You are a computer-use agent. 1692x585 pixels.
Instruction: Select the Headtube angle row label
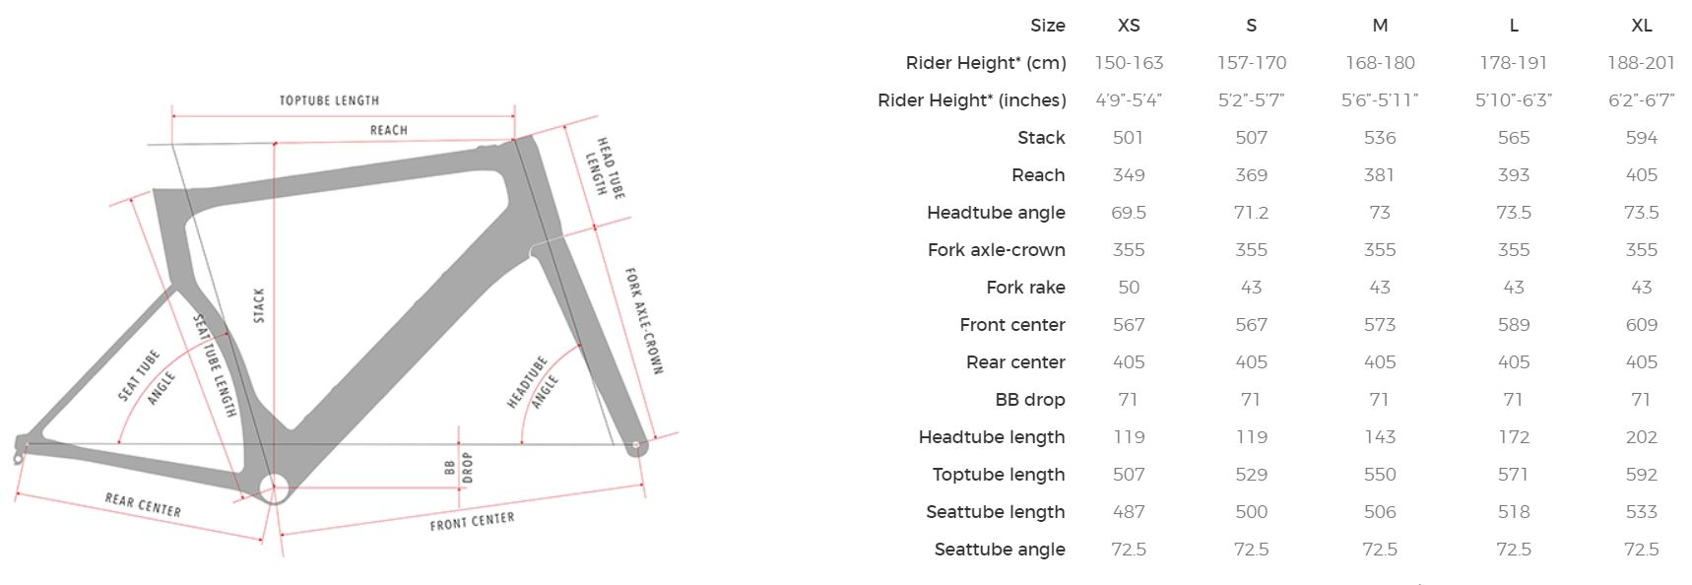tap(996, 213)
